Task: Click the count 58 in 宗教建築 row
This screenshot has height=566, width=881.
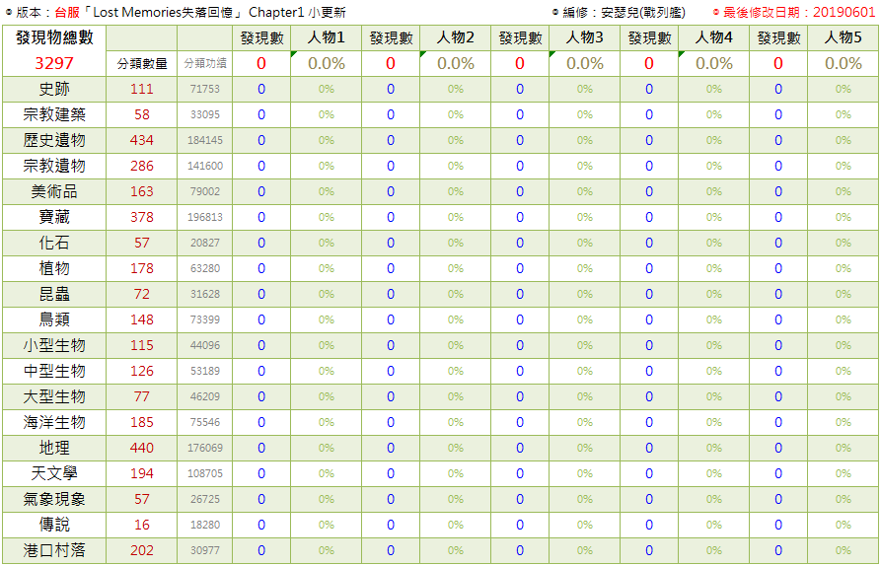Action: [142, 115]
